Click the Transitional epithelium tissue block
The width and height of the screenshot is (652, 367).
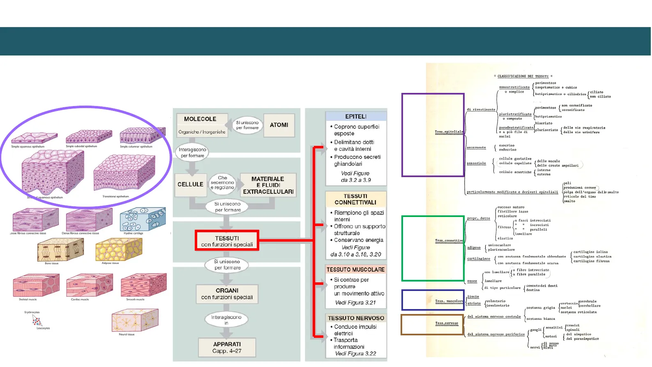click(x=124, y=173)
